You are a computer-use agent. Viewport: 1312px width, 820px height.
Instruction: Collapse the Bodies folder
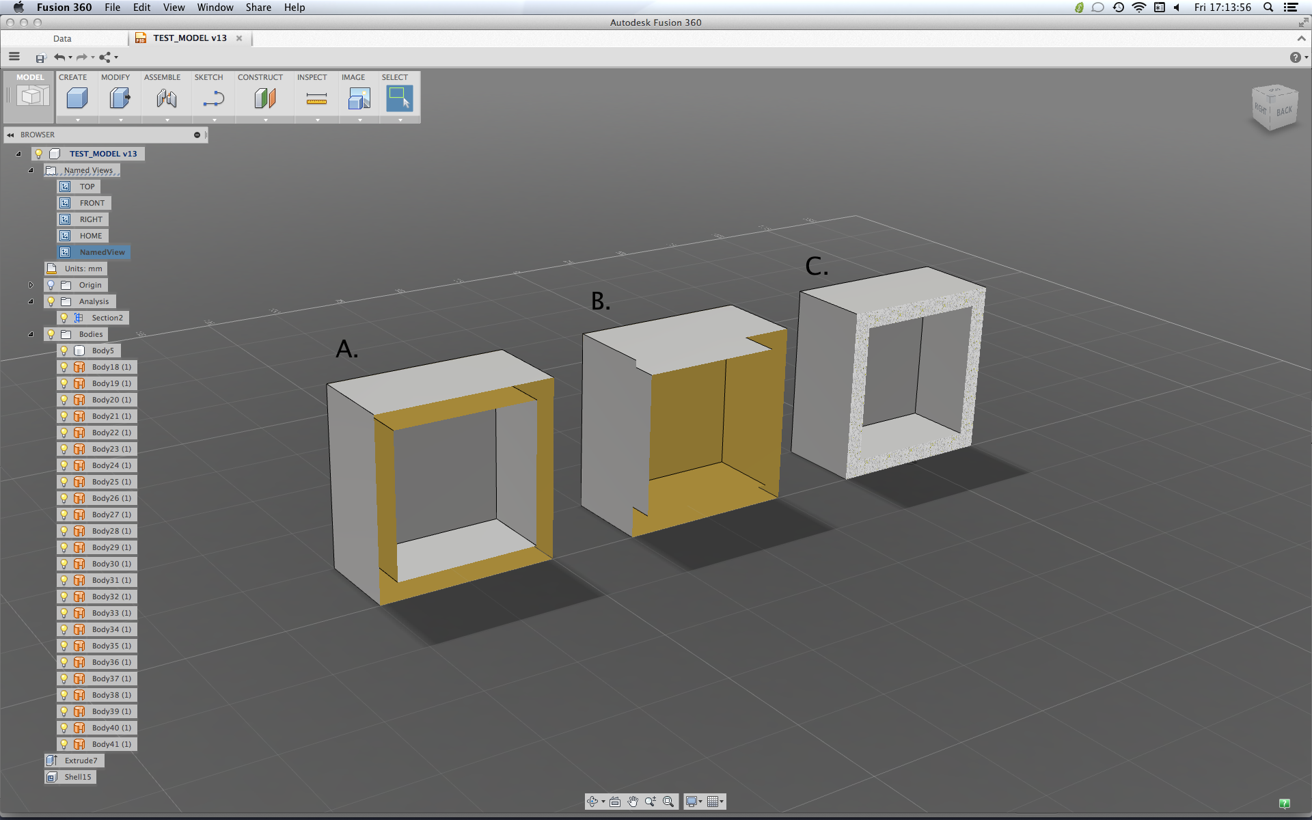coord(31,334)
